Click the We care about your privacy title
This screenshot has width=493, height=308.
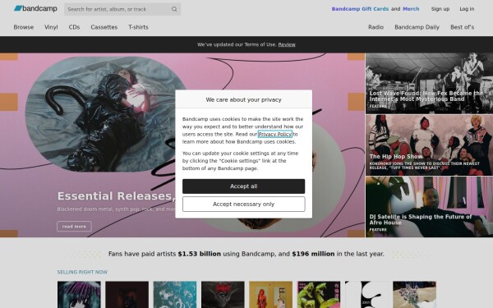point(244,99)
